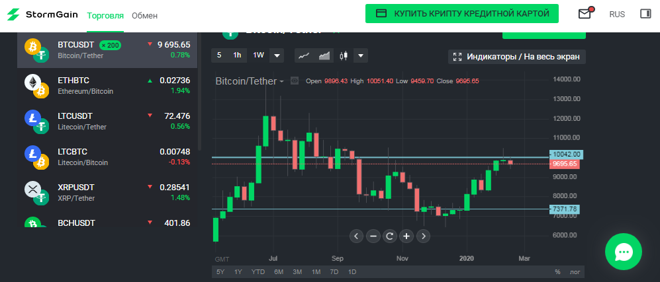The width and height of the screenshot is (660, 282).
Task: Select 7D date range
Action: click(x=334, y=272)
